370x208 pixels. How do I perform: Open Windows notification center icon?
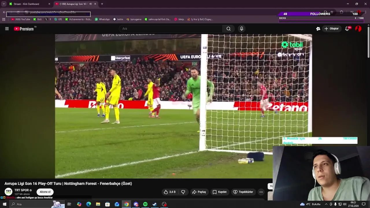364,204
